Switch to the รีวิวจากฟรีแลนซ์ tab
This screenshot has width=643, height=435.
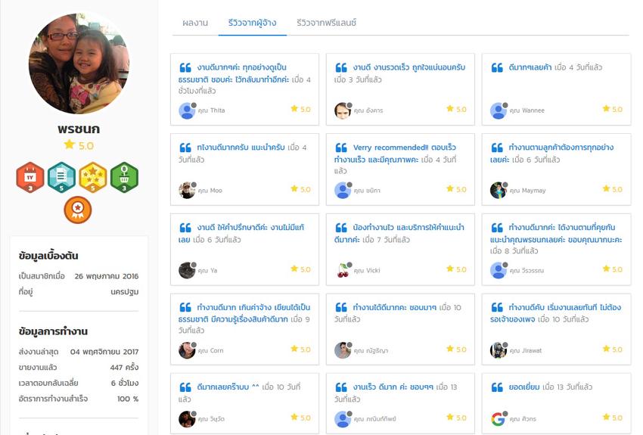[x=327, y=23]
